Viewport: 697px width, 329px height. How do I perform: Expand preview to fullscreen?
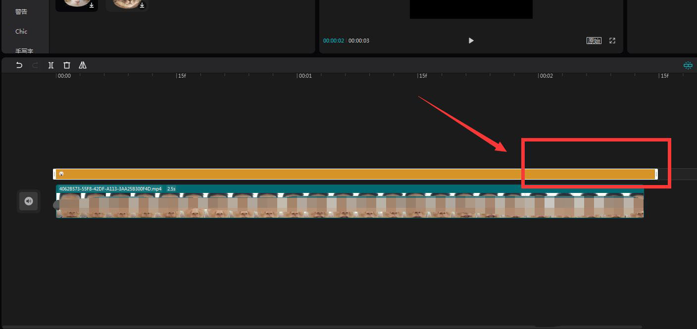(612, 41)
